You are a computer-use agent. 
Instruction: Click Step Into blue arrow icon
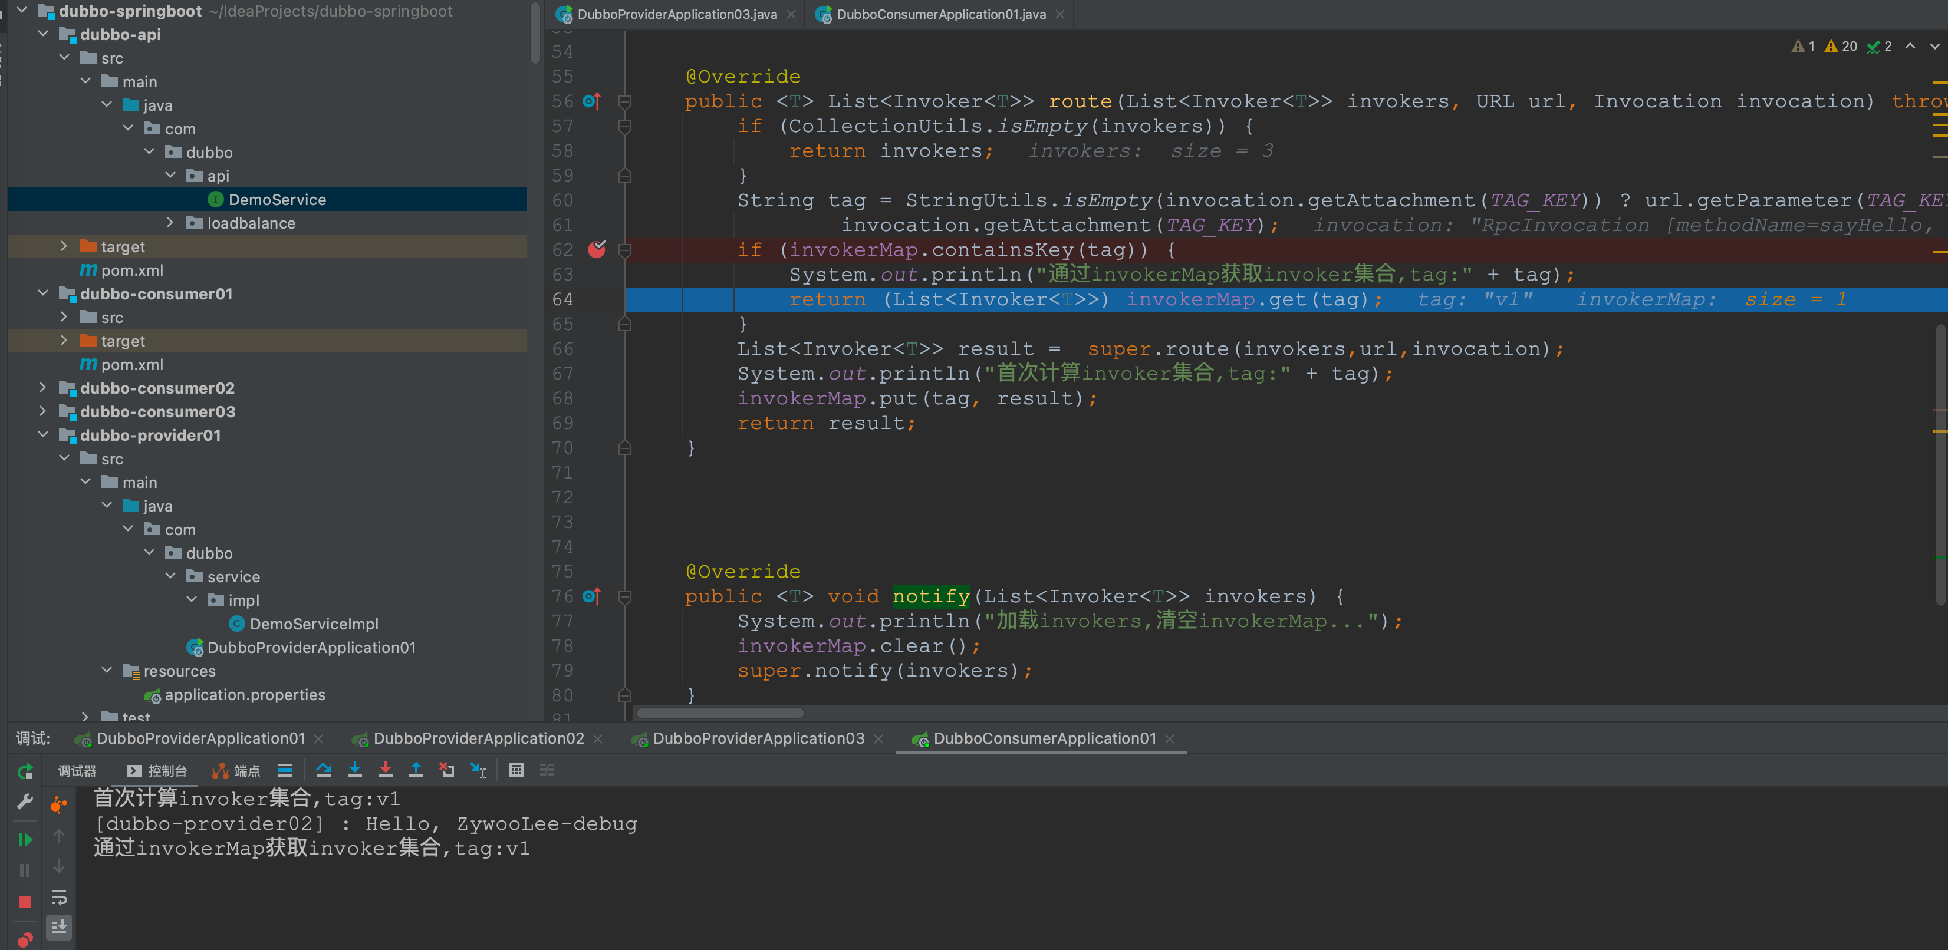tap(355, 770)
